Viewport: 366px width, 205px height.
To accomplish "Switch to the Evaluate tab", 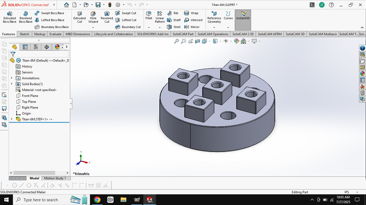I will (x=55, y=34).
